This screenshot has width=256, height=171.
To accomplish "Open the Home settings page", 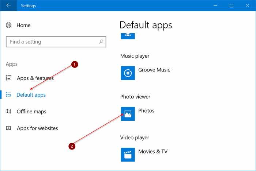I will (23, 25).
